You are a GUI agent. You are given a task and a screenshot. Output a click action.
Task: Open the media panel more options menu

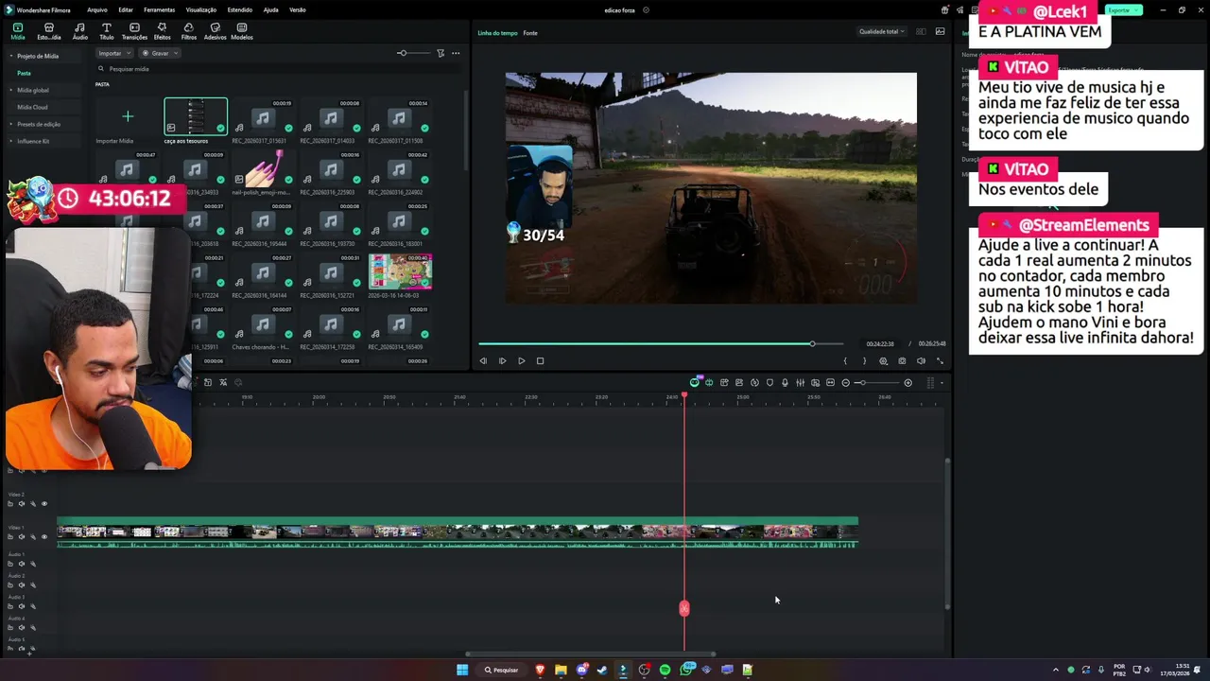[x=456, y=53]
